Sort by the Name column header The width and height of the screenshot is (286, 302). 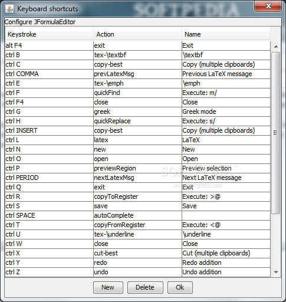[226, 34]
